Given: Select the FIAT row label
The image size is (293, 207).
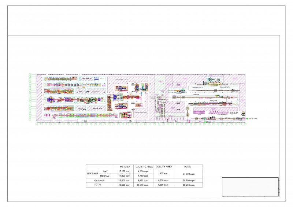Looking at the screenshot, I should (105, 171).
